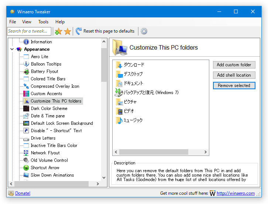This screenshot has height=204, width=268.
Task: Open the Donate! link
Action: [23, 193]
